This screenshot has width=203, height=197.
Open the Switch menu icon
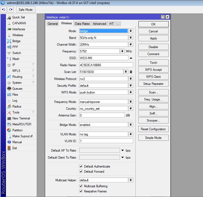pos(9,53)
